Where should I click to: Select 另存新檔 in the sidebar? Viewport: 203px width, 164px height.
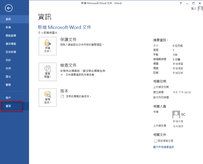pos(14,52)
